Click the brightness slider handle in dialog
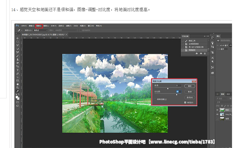Viewport: 233px width, 148px height. coord(168,89)
